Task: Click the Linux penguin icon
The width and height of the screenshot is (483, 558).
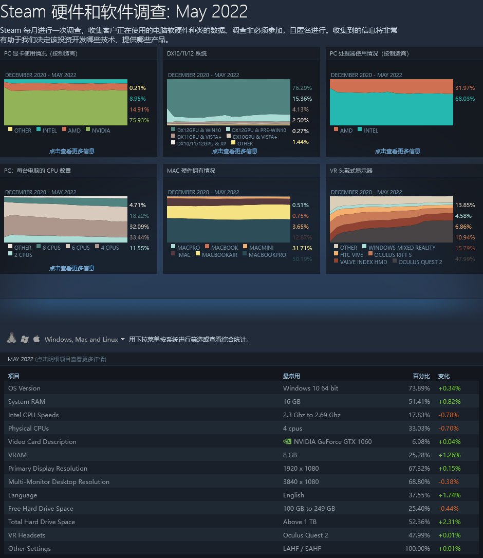Action: tap(11, 339)
